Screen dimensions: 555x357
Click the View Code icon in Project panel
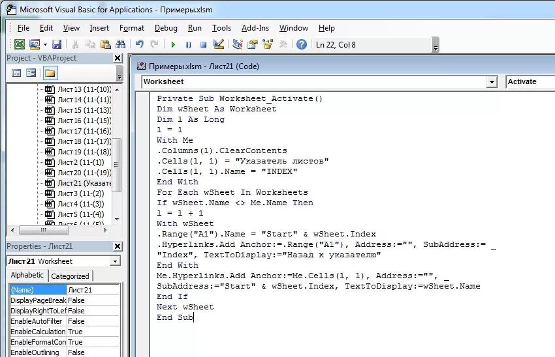point(16,73)
